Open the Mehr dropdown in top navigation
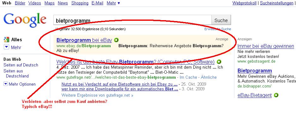 pyautogui.click(x=113, y=3)
